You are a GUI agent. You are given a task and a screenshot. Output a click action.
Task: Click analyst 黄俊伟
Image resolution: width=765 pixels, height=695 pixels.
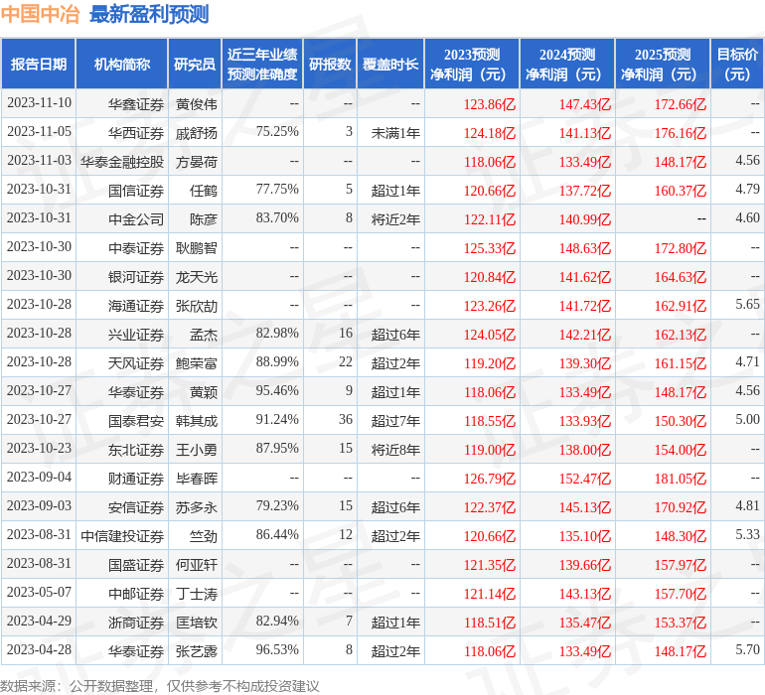196,104
